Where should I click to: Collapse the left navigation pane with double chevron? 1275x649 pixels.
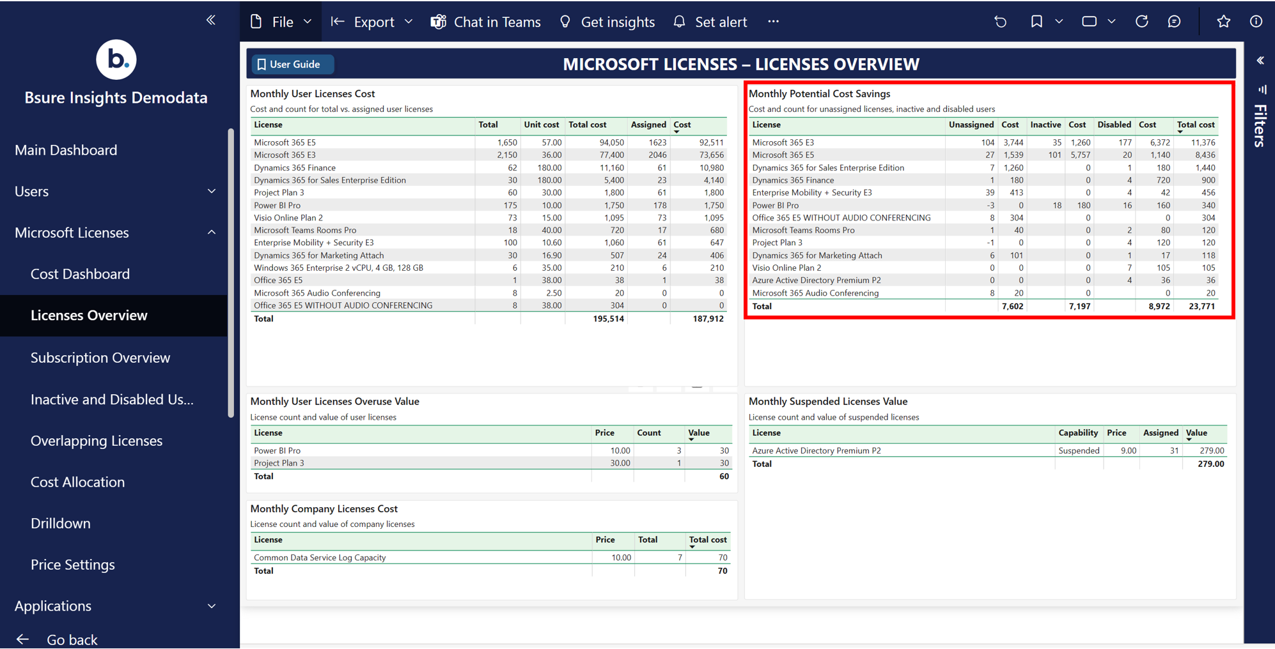[x=211, y=20]
